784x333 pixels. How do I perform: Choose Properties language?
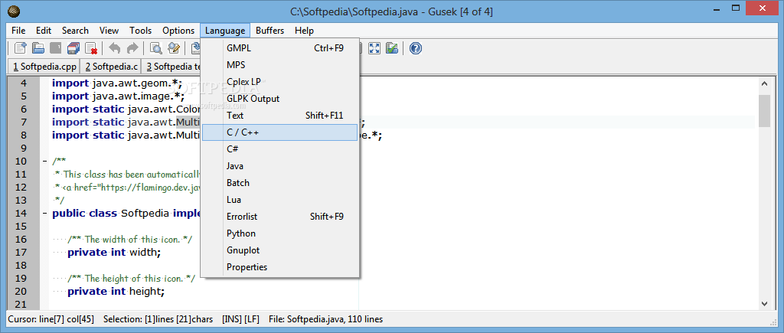(x=279, y=267)
